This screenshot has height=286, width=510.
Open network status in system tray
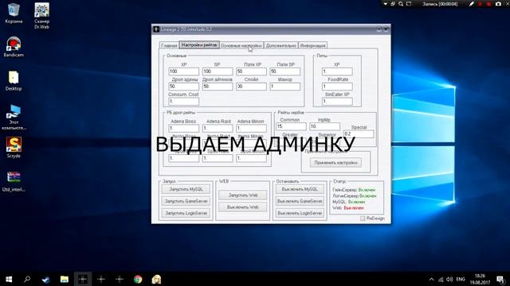click(441, 279)
